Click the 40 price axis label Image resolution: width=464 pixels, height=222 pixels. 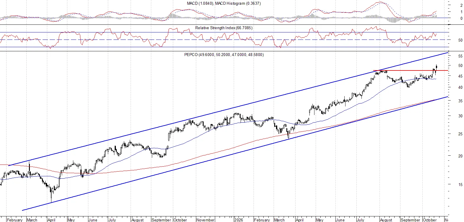coord(460,87)
